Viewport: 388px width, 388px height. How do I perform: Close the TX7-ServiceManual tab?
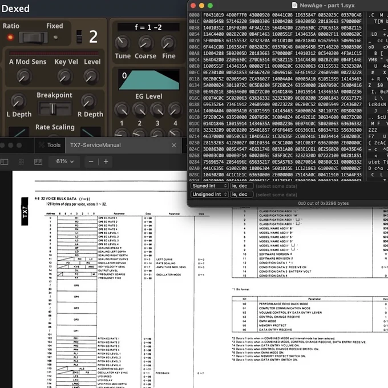click(x=174, y=145)
